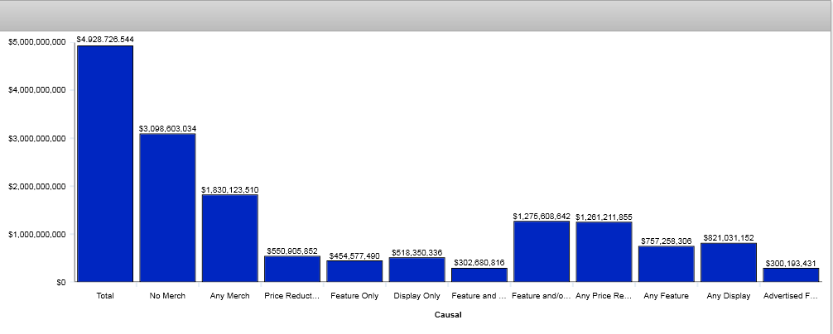Select the No Merch bar
The width and height of the screenshot is (833, 334).
[x=167, y=207]
